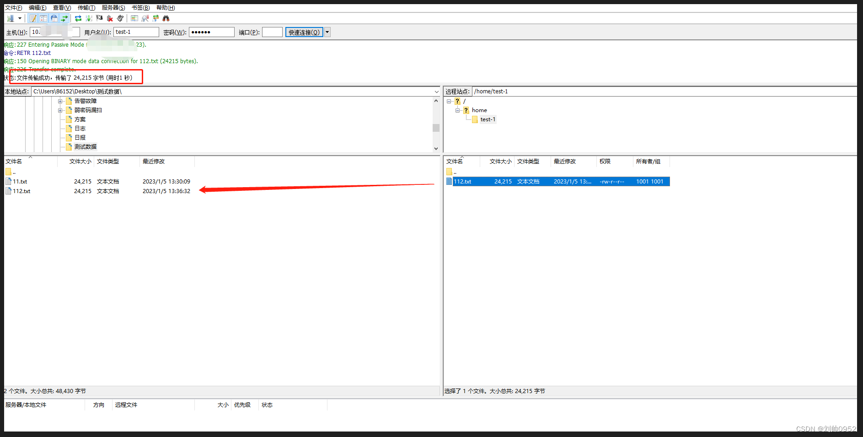This screenshot has width=863, height=437.
Task: Open the 文件(F) menu
Action: [13, 8]
